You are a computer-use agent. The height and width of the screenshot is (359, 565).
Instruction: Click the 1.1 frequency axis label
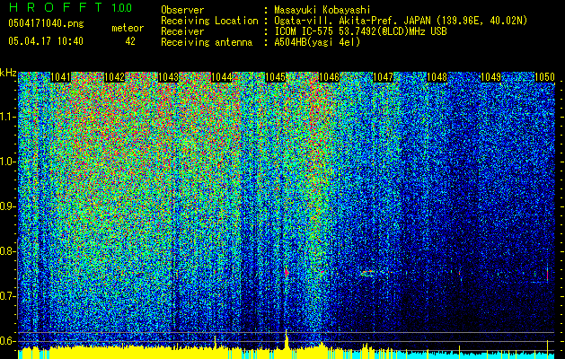click(x=8, y=117)
